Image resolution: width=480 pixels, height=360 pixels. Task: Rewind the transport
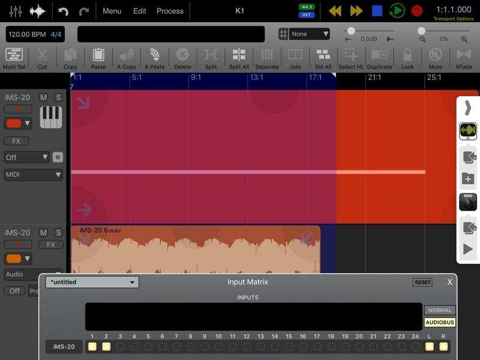pos(335,11)
